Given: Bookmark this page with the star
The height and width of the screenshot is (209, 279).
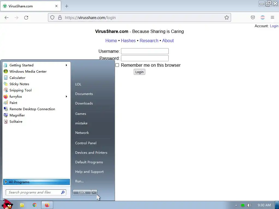Looking at the screenshot, I should point(226,17).
